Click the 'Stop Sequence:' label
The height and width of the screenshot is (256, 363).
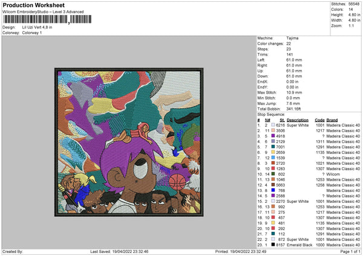click(271, 114)
